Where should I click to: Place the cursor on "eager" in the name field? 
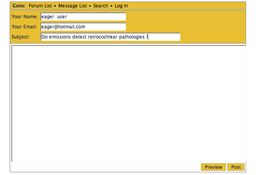tap(48, 17)
